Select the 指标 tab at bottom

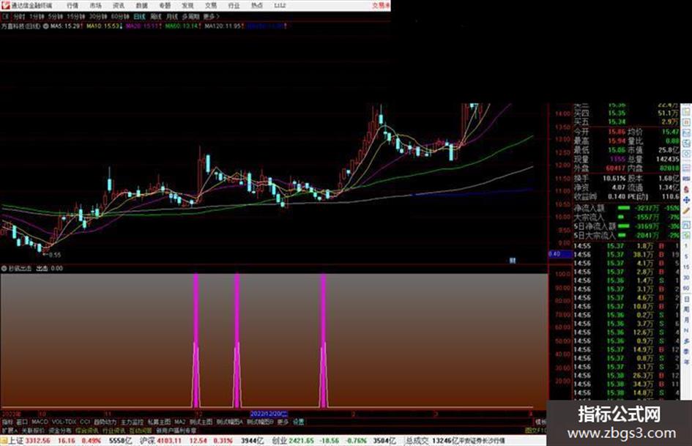[x=7, y=422]
